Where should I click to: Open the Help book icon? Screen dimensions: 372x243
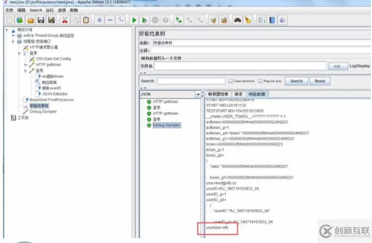(272, 20)
